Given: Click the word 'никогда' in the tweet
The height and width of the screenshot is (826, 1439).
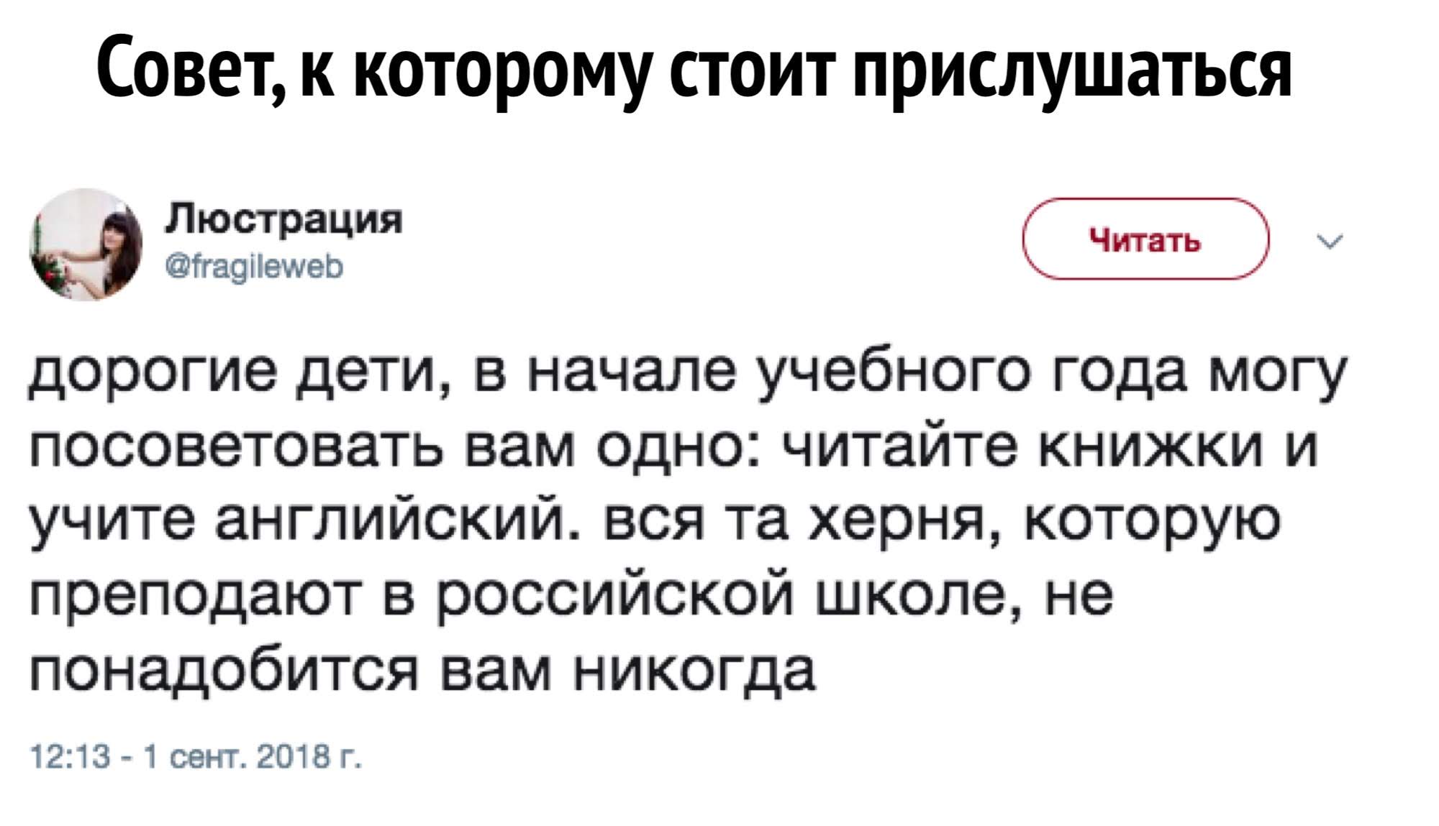Looking at the screenshot, I should pyautogui.click(x=694, y=672).
